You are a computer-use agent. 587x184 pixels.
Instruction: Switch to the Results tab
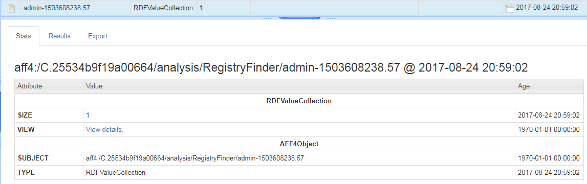pos(59,36)
